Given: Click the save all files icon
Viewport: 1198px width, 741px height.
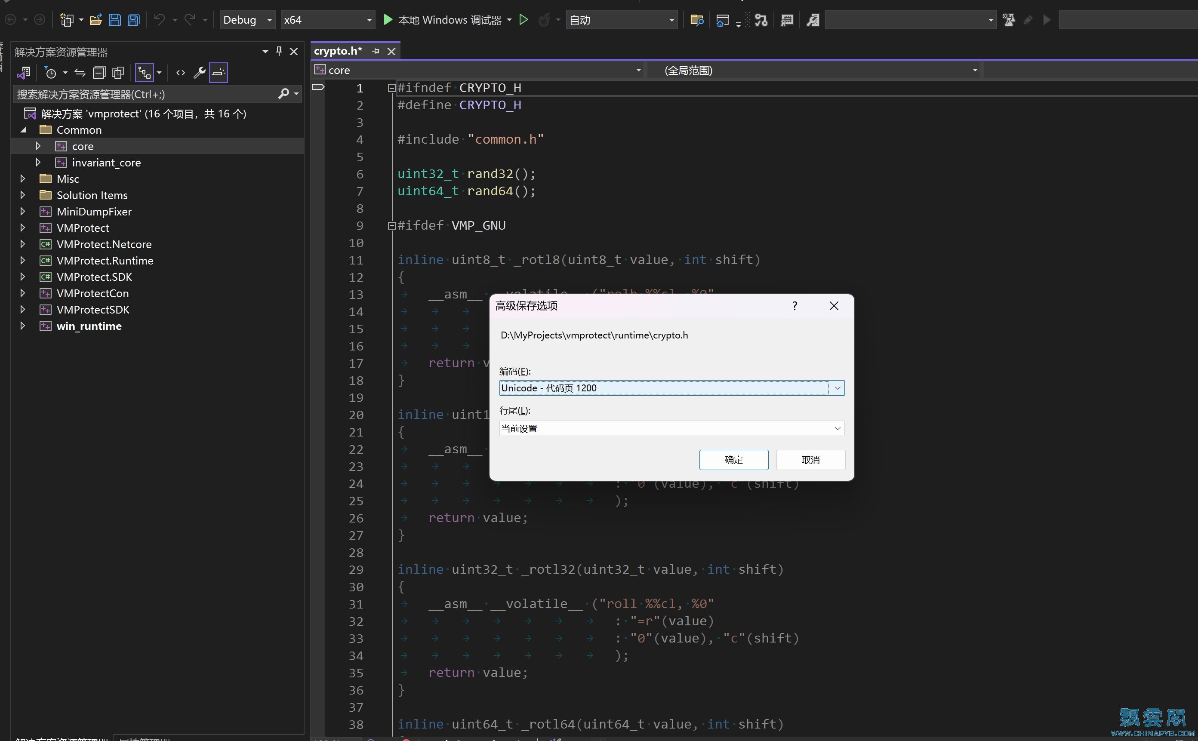Looking at the screenshot, I should 133,20.
